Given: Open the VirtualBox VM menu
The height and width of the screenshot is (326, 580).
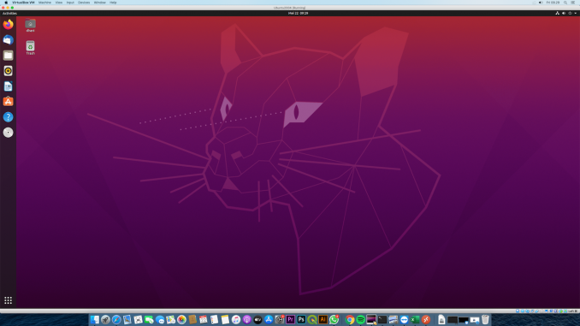Looking at the screenshot, I should pos(23,3).
